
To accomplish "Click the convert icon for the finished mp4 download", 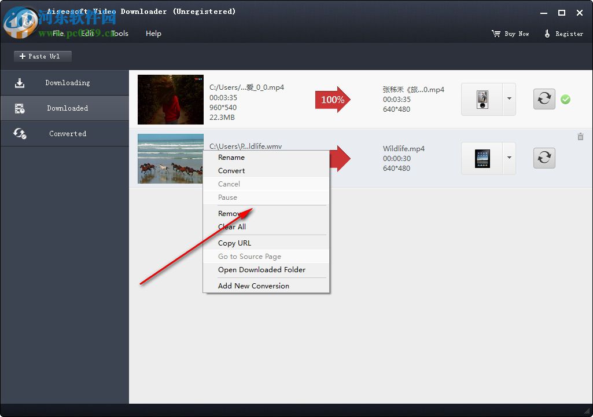I will pyautogui.click(x=544, y=99).
